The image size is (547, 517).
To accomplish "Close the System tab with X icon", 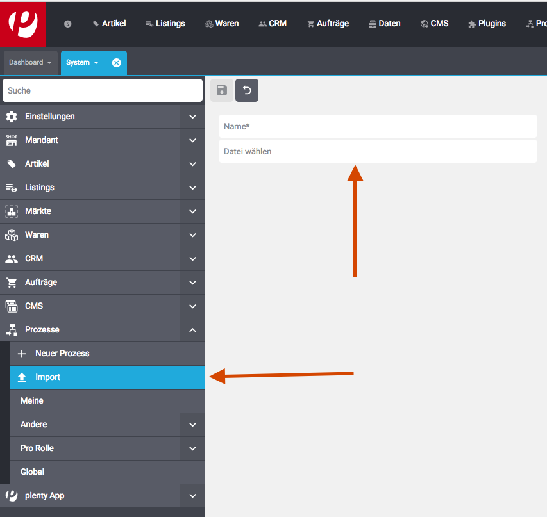I will point(116,63).
